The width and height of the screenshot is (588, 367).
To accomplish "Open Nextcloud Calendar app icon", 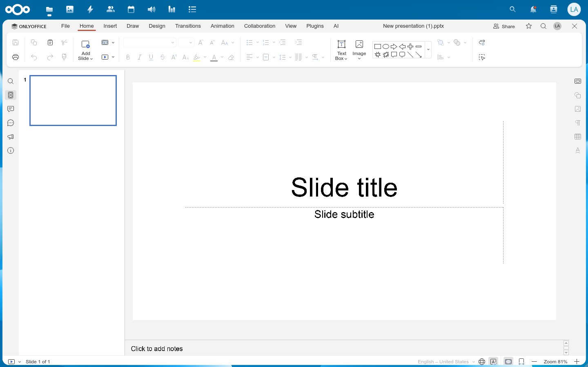I will click(x=131, y=9).
